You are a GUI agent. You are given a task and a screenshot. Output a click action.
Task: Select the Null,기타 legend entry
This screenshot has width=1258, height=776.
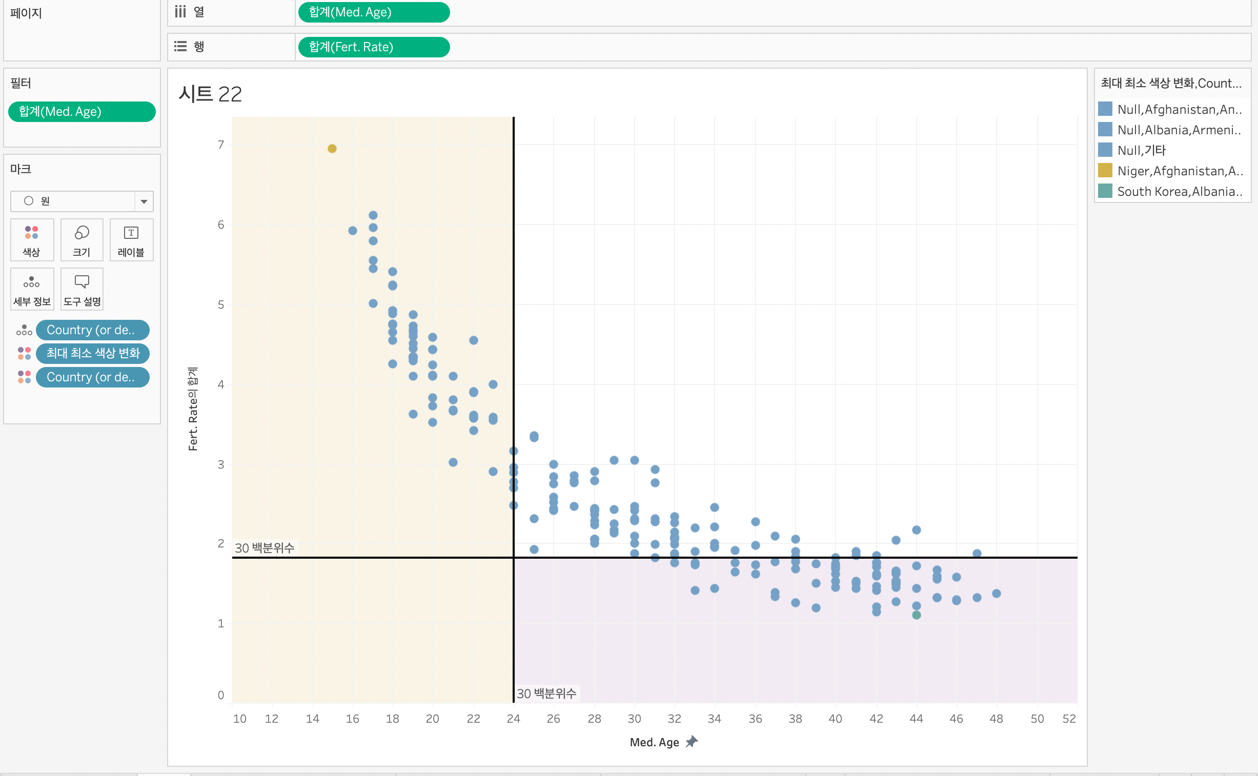[x=1142, y=150]
